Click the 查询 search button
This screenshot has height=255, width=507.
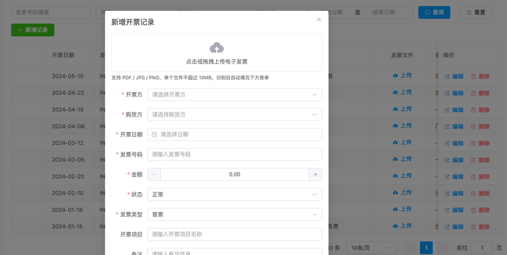coord(434,12)
